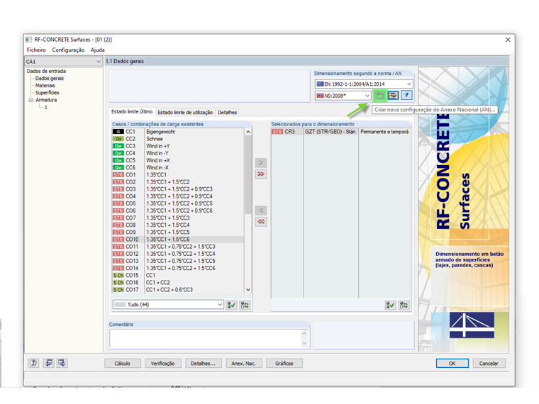Confirm with the OK button

tap(452, 363)
